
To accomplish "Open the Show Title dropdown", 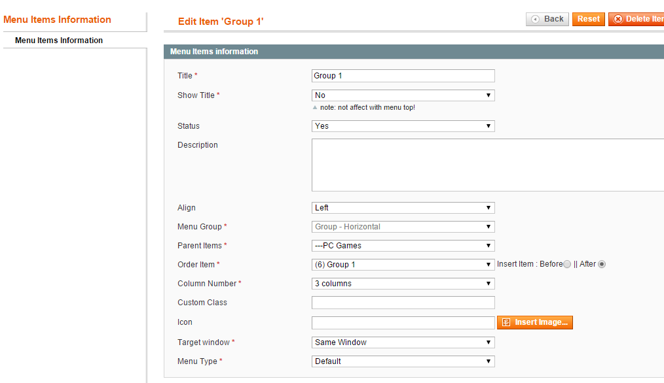I will point(403,95).
